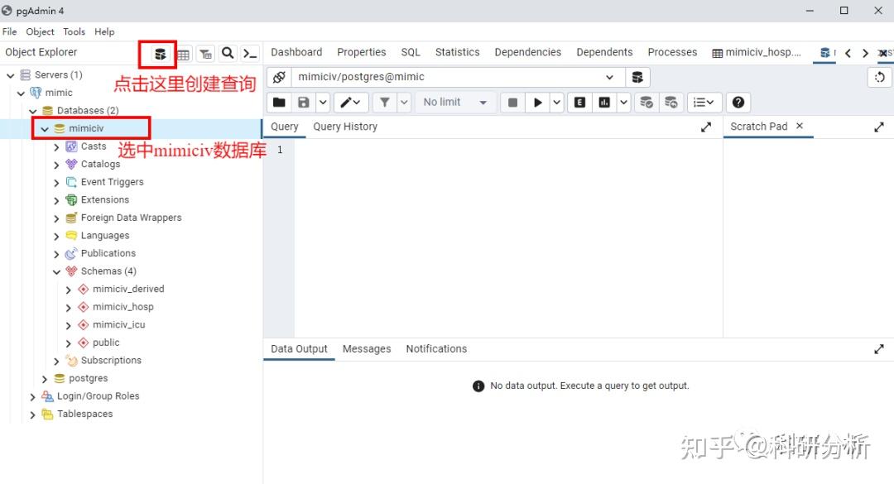The height and width of the screenshot is (484, 894).
Task: Reset layout with the circular arrow icon
Action: pyautogui.click(x=880, y=77)
